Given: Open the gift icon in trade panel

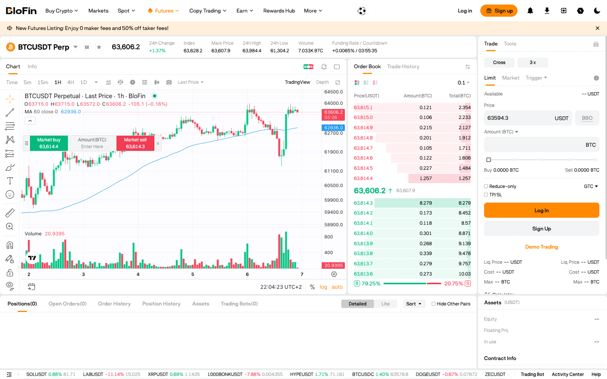Looking at the screenshot, I should [x=596, y=44].
